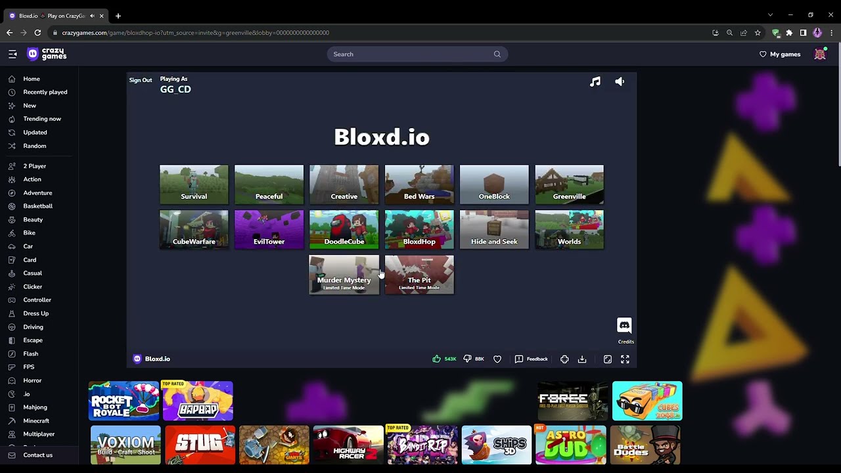The height and width of the screenshot is (473, 841).
Task: Enter fullscreen with the expand arrows icon
Action: [625, 359]
